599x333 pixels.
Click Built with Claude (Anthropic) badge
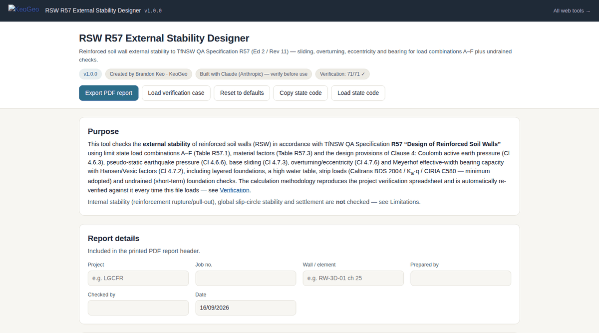(x=254, y=74)
